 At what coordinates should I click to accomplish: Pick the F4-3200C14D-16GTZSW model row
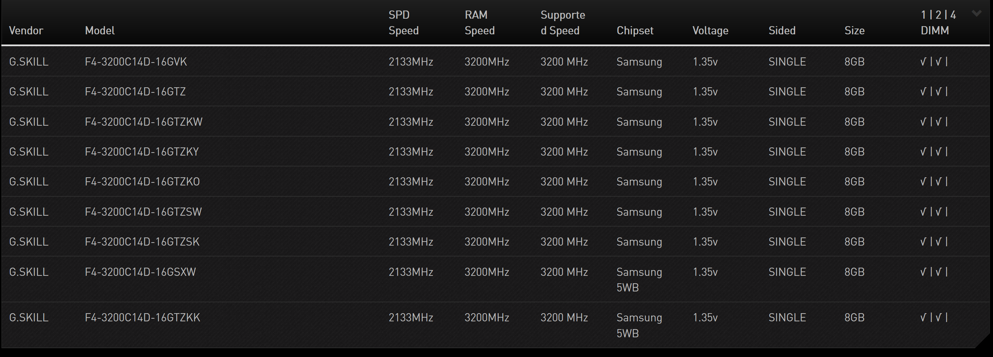point(143,212)
